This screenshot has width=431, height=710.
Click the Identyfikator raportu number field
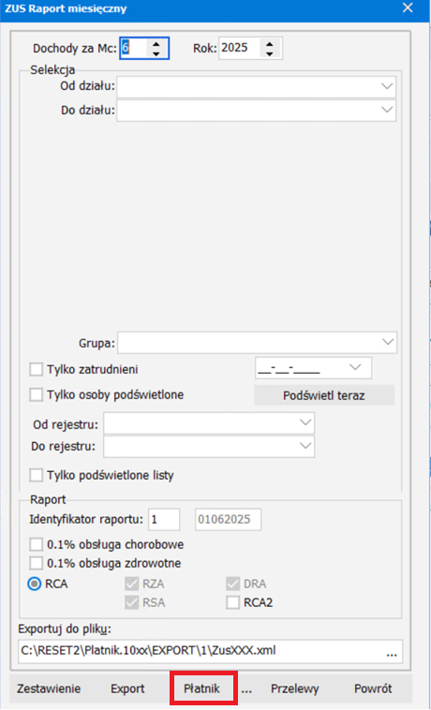tap(164, 520)
